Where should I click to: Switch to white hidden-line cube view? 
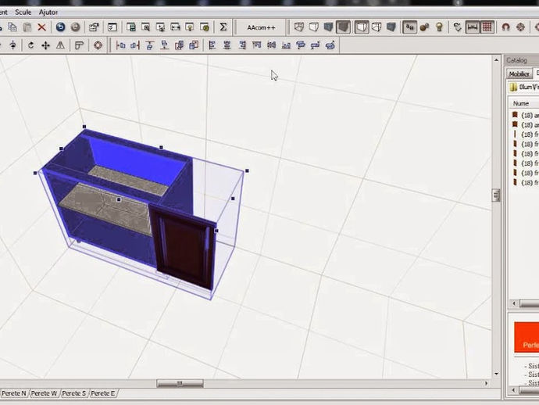(313, 27)
